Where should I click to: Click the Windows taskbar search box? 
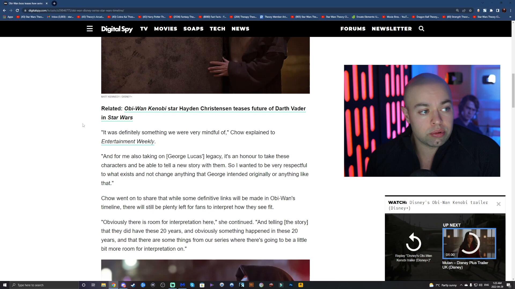tap(44, 285)
